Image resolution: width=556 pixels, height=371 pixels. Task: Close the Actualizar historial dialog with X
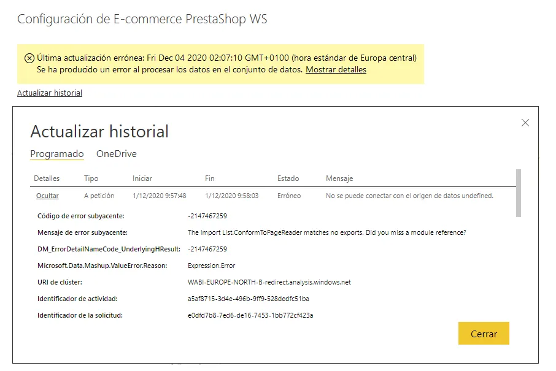click(525, 123)
